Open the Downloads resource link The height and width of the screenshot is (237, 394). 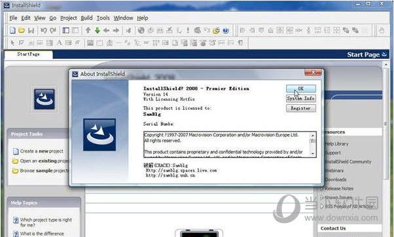pos(336,179)
